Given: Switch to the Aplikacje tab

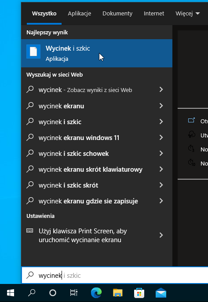Looking at the screenshot, I should 79,14.
